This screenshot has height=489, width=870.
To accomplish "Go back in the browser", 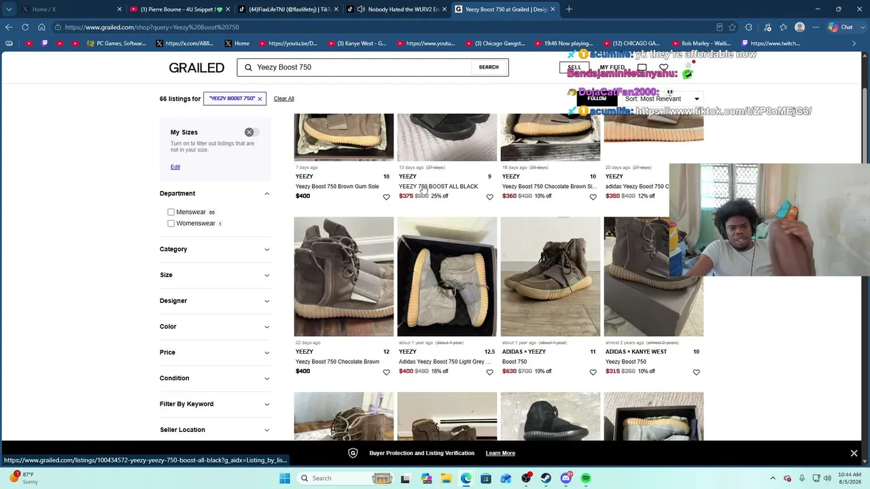I will (x=9, y=27).
